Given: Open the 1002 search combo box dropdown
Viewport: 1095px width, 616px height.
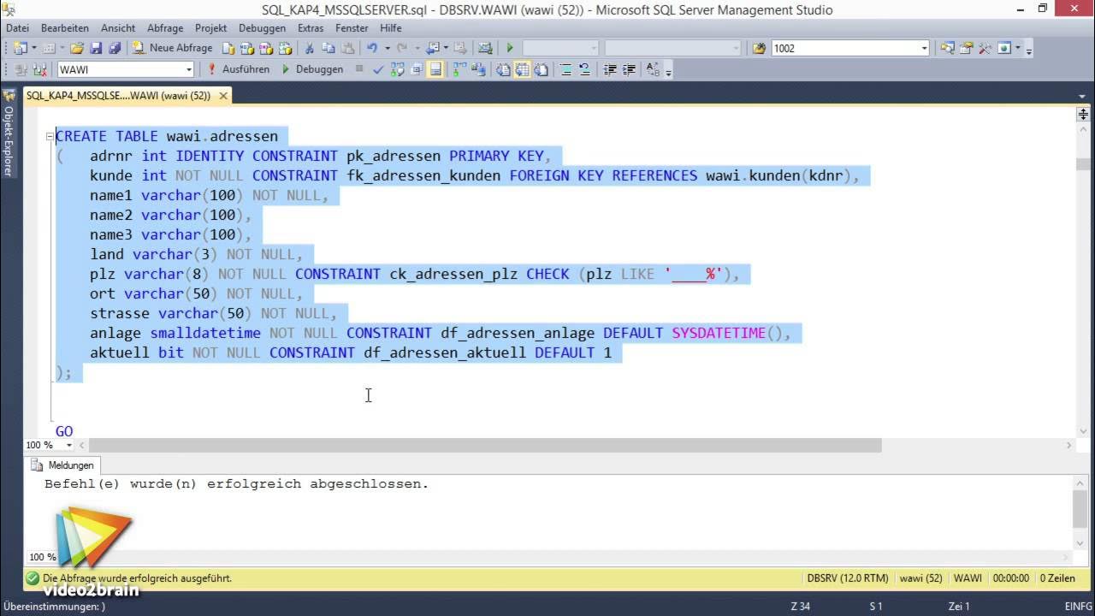Looking at the screenshot, I should (x=925, y=48).
